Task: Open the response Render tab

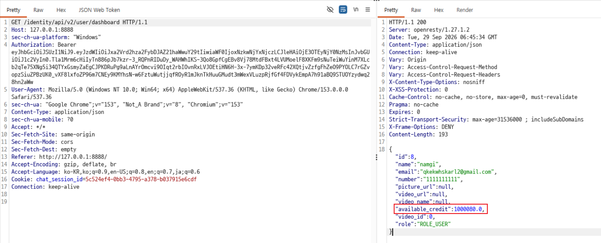Action: click(x=465, y=10)
